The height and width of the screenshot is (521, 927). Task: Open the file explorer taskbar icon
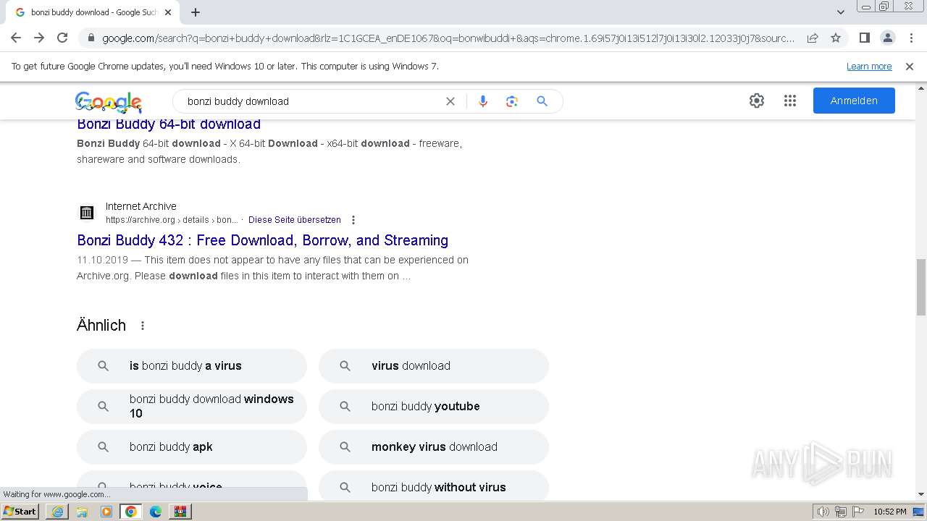click(82, 512)
